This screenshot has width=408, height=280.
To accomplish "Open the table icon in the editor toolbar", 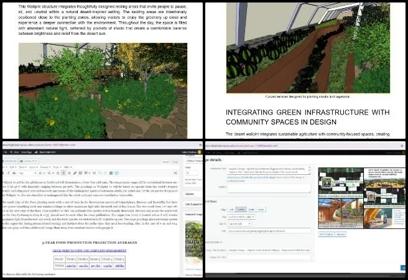I will (x=86, y=173).
